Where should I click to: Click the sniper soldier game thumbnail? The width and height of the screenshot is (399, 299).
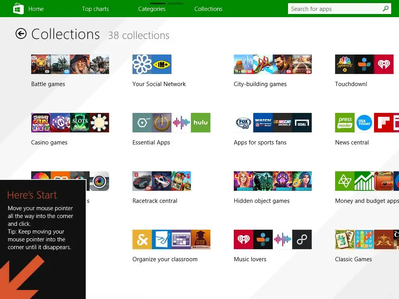click(99, 64)
